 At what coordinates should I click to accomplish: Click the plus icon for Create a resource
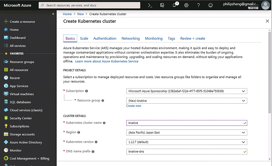click(x=6, y=21)
